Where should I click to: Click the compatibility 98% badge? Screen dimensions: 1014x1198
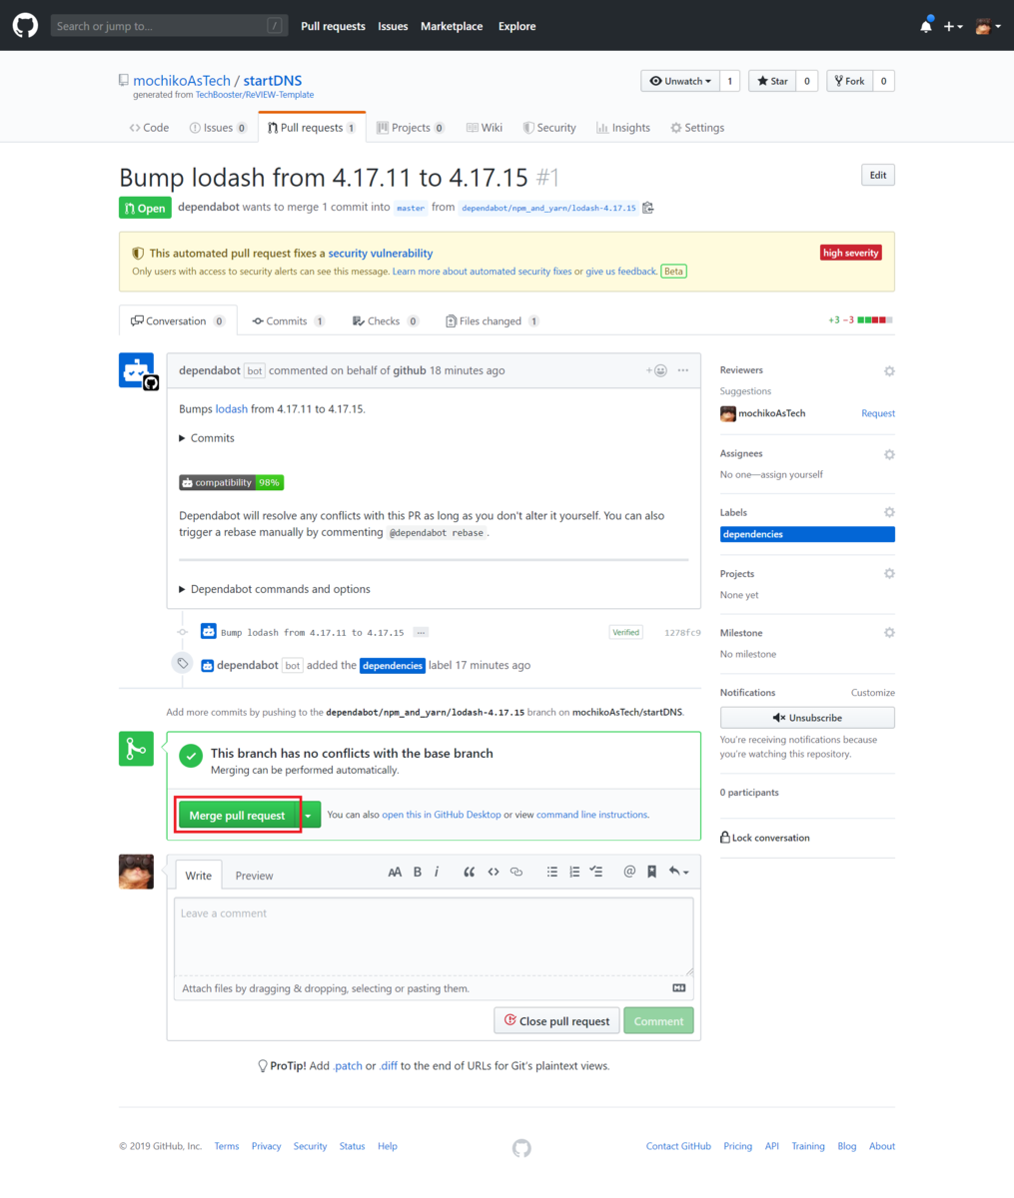tap(232, 482)
